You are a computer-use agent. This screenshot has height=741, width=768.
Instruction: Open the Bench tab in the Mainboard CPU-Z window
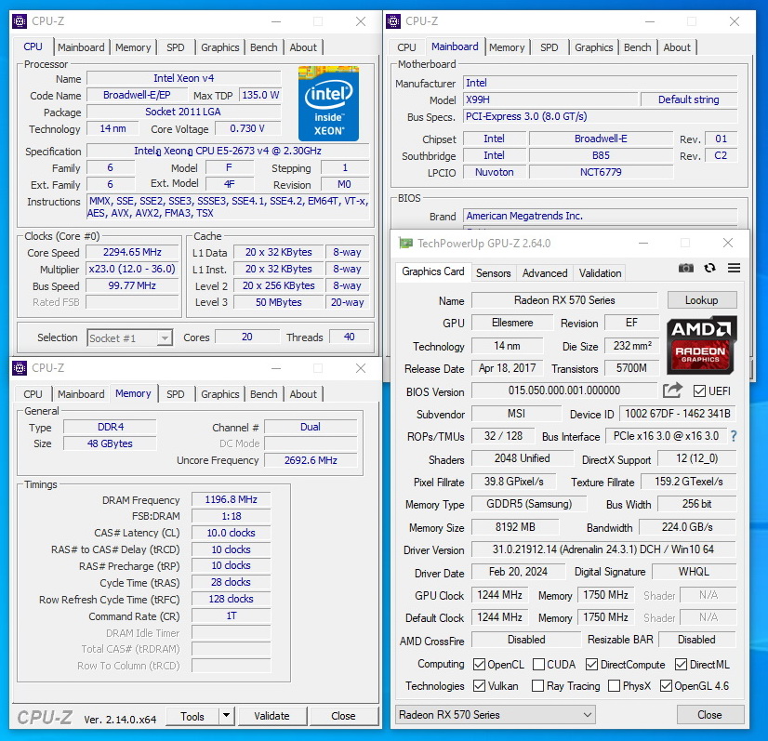point(637,47)
